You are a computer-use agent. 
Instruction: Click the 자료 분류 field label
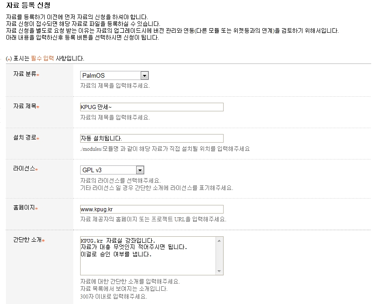[26, 74]
